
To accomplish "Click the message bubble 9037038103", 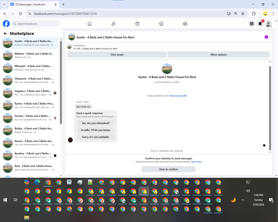I will click(83, 107).
